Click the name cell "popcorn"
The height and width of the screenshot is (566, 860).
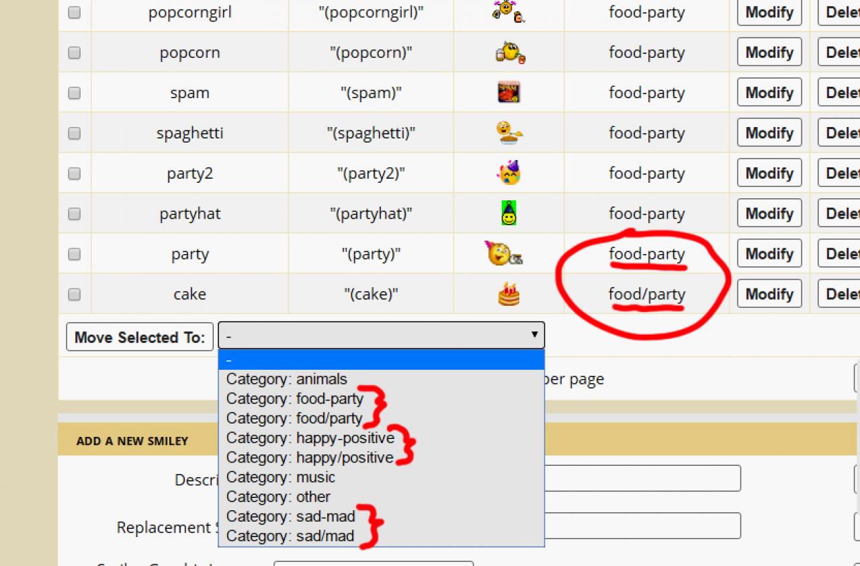[x=190, y=52]
